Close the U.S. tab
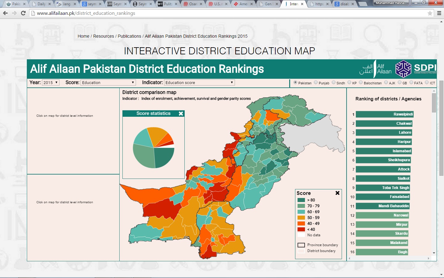This screenshot has height=278, width=444. [x=226, y=4]
